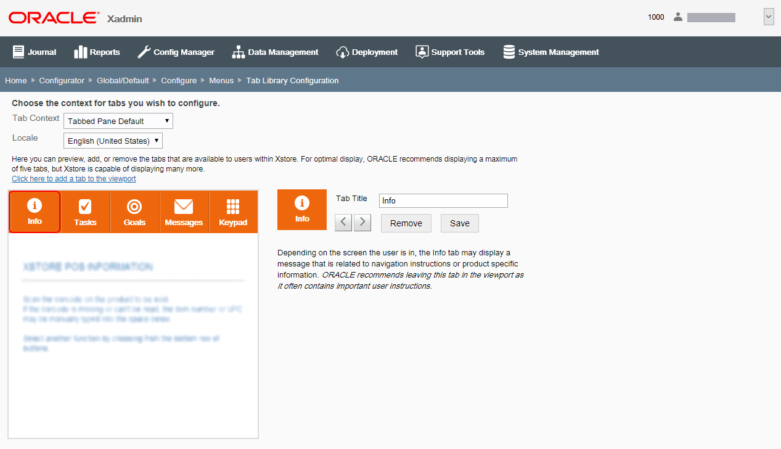Screen dimensions: 781x449
Task: Save the tab configuration
Action: (459, 223)
